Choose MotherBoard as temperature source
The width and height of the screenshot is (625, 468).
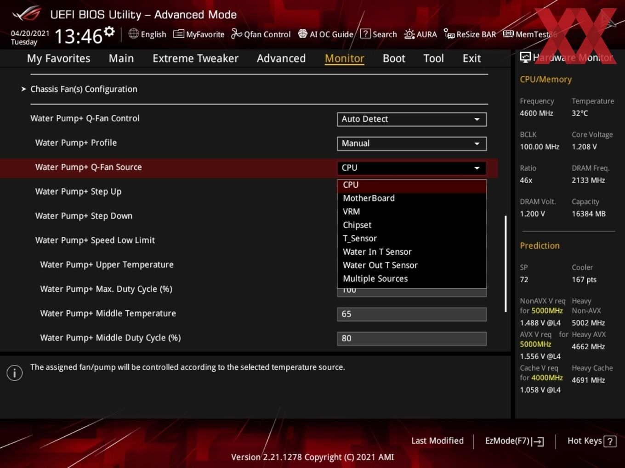[412, 198]
